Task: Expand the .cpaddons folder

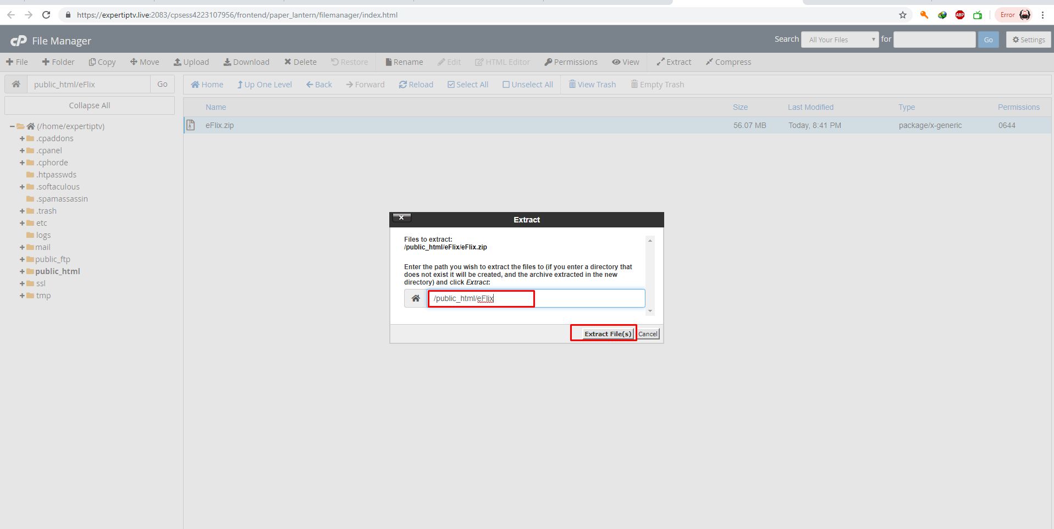Action: pos(23,138)
